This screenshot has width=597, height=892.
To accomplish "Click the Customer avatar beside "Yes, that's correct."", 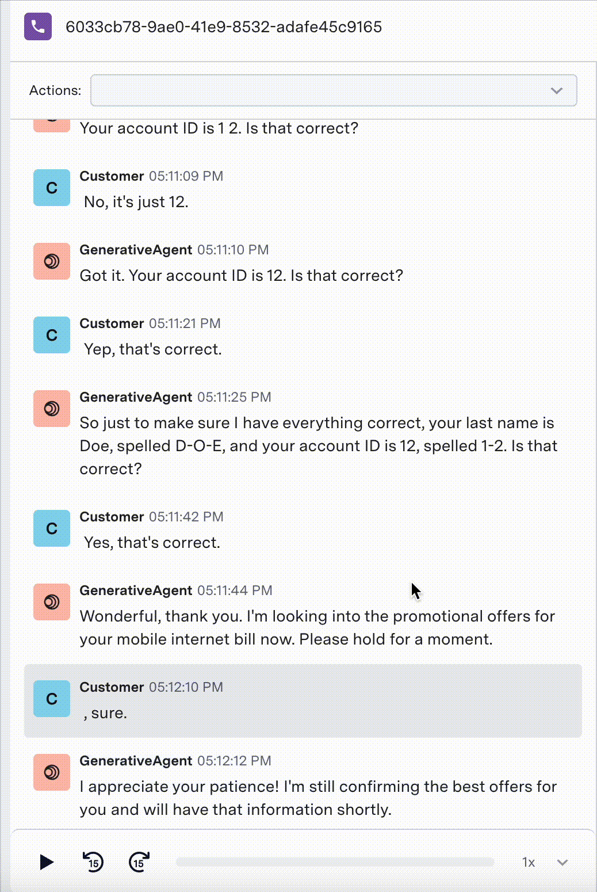I will (51, 528).
